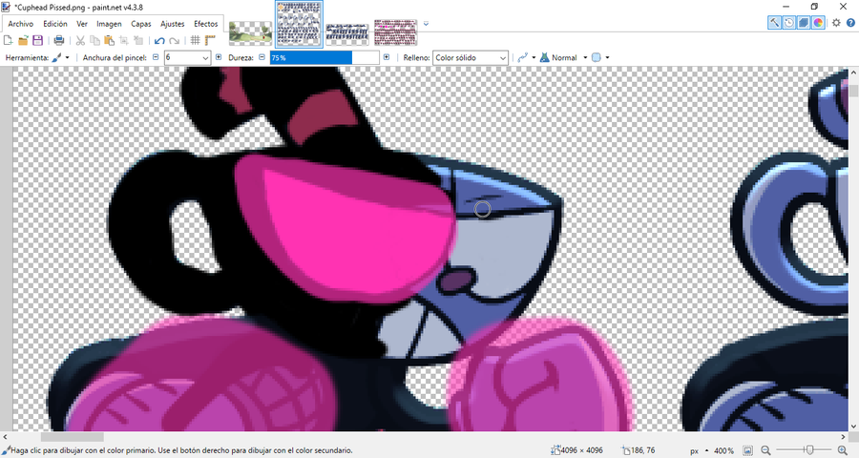Undo the last action
The image size is (859, 458).
159,40
